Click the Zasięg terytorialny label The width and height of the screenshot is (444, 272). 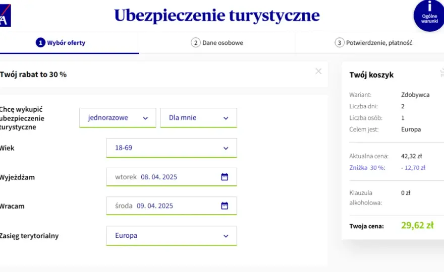point(29,236)
